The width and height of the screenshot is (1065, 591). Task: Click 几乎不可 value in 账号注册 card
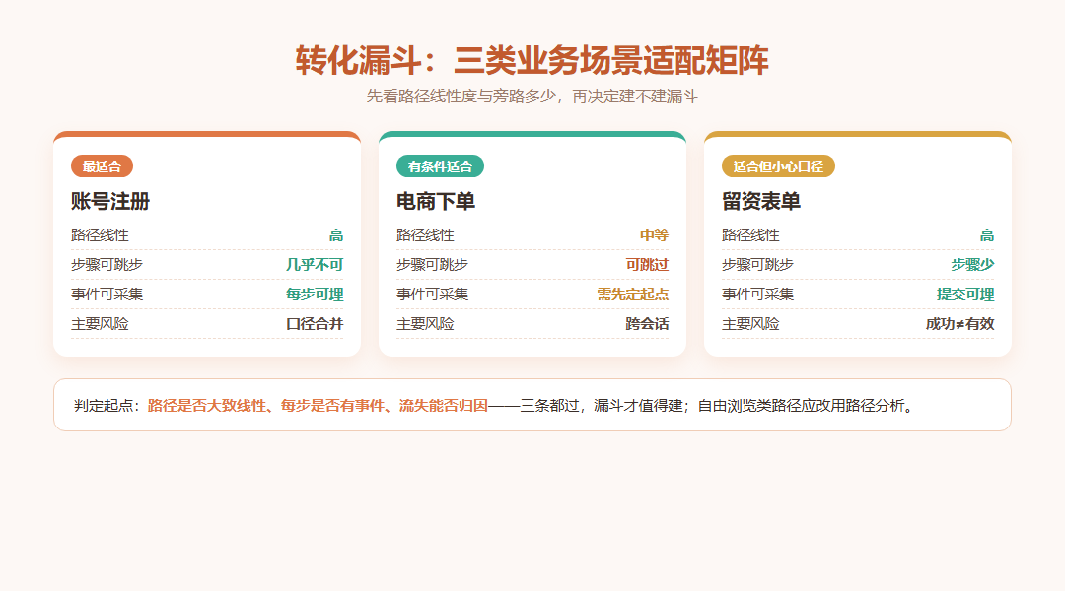point(315,265)
